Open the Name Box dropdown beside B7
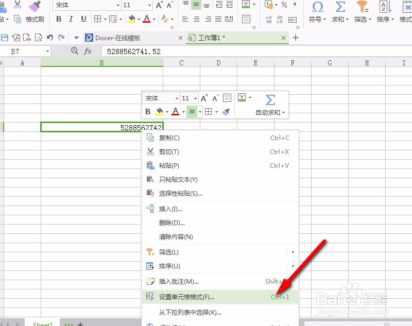Screen dimensions: 412x326 [46, 51]
